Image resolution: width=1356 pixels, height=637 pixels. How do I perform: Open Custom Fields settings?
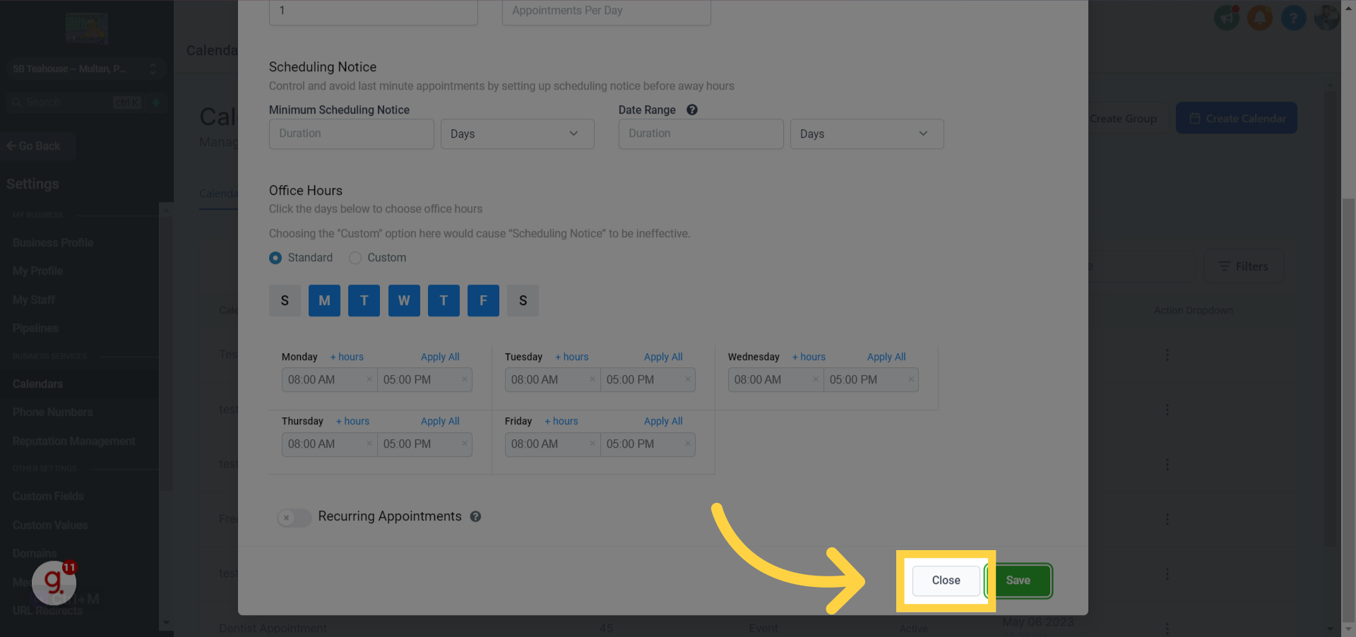pos(48,496)
